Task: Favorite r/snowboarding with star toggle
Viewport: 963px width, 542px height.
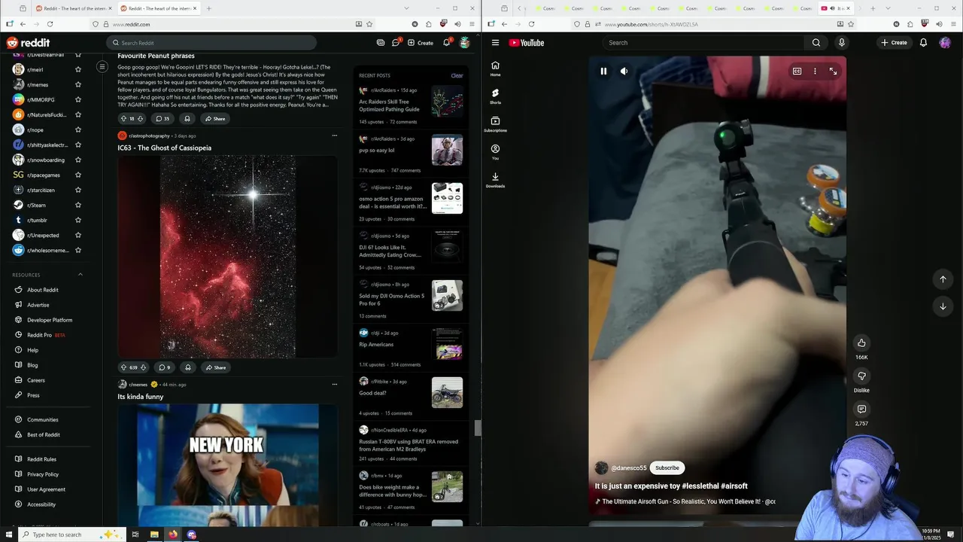Action: [77, 160]
